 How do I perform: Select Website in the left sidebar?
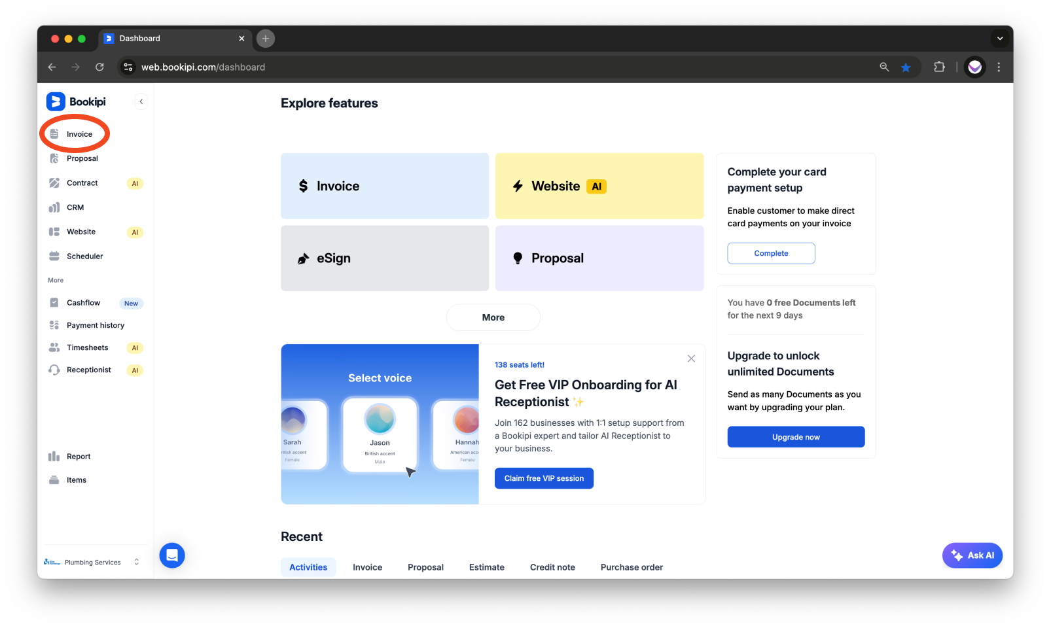[x=80, y=232]
